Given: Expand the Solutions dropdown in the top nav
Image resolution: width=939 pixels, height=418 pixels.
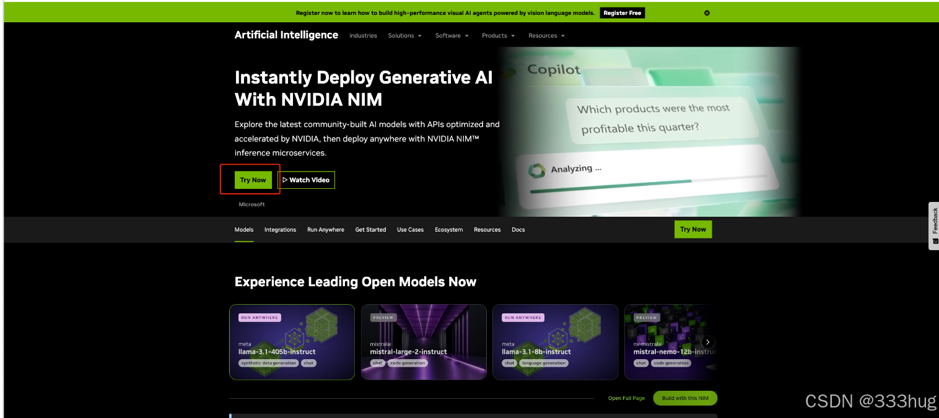Looking at the screenshot, I should [x=404, y=36].
